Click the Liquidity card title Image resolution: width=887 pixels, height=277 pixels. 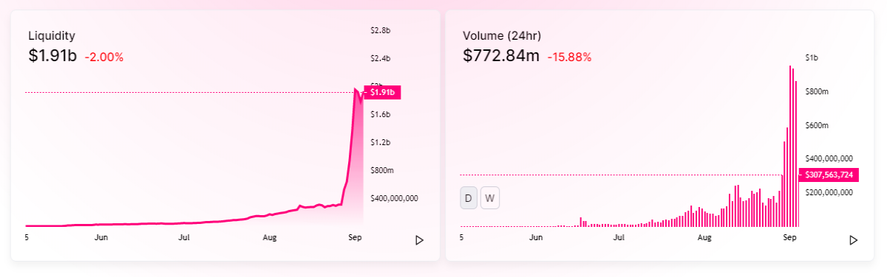(52, 35)
